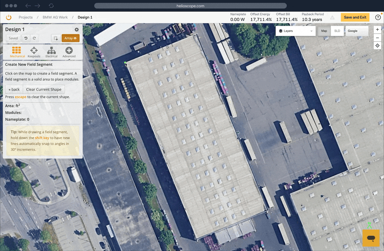The height and width of the screenshot is (251, 384).
Task: Go to Projects in the breadcrumb
Action: pos(25,17)
